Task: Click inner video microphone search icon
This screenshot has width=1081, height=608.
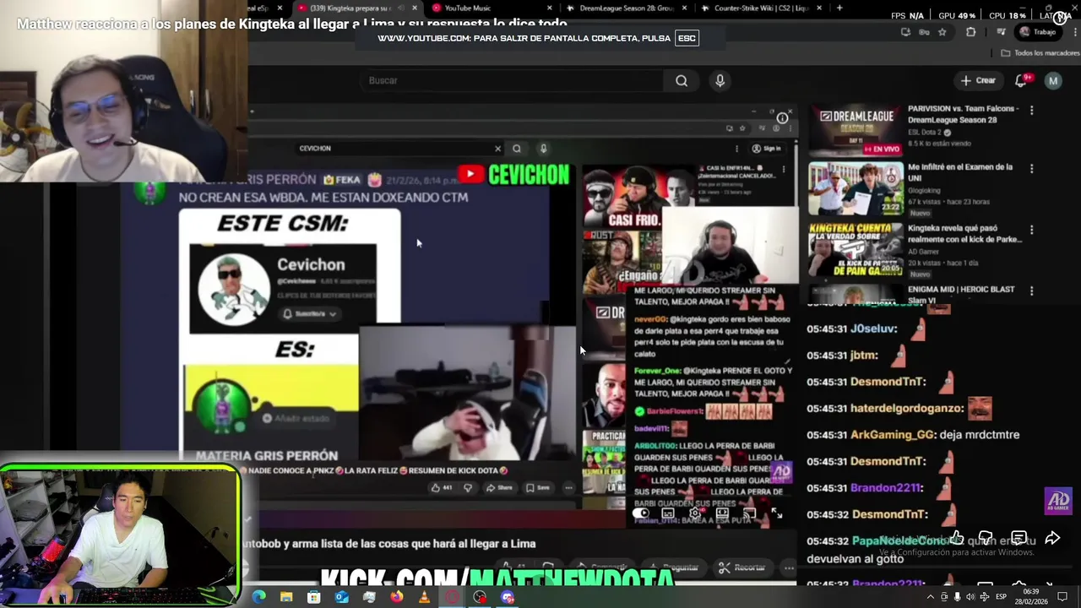Action: click(x=543, y=149)
